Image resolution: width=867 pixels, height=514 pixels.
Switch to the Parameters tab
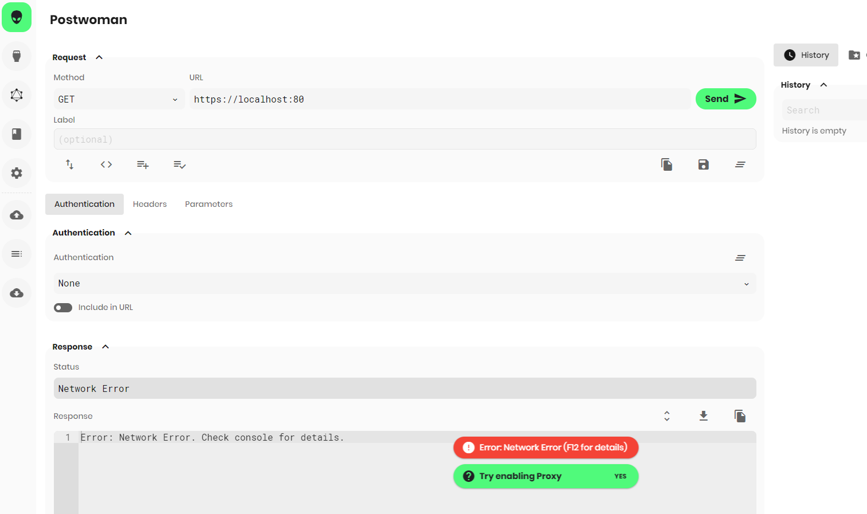tap(209, 204)
